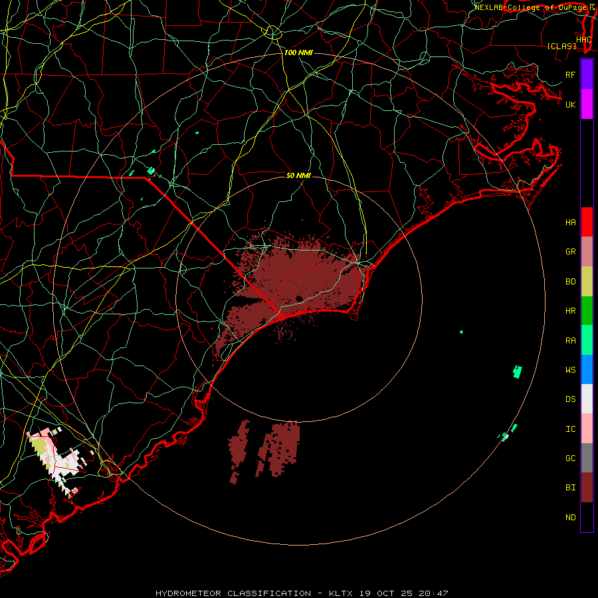Image resolution: width=598 pixels, height=598 pixels.
Task: Click the WS legend label
Action: (x=570, y=370)
